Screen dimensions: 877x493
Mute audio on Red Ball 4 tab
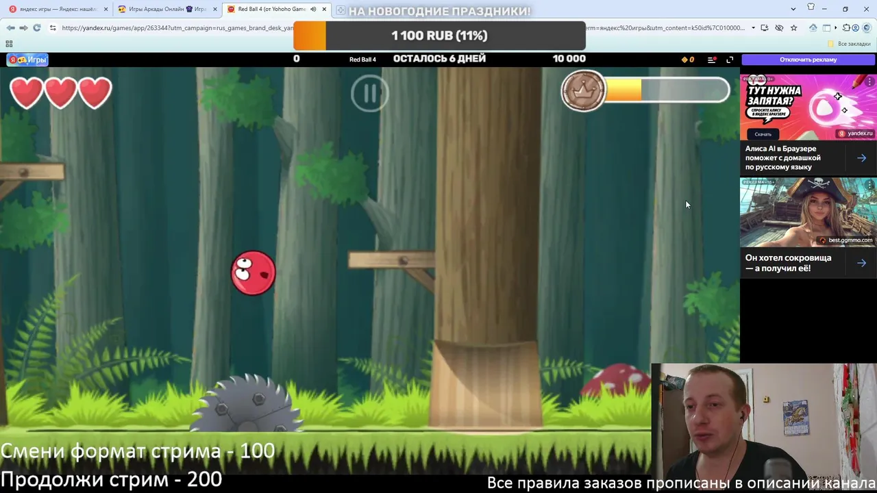(313, 9)
